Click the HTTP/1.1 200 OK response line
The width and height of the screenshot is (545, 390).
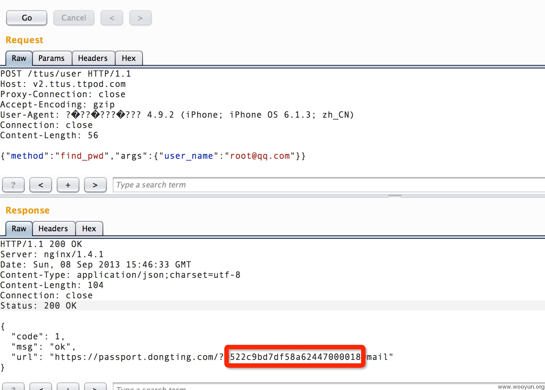(41, 244)
